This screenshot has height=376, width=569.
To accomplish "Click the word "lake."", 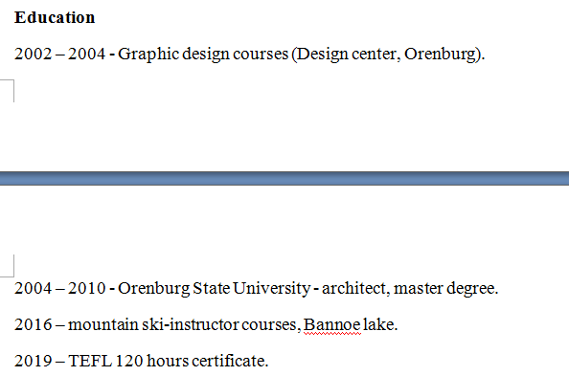I will (381, 324).
